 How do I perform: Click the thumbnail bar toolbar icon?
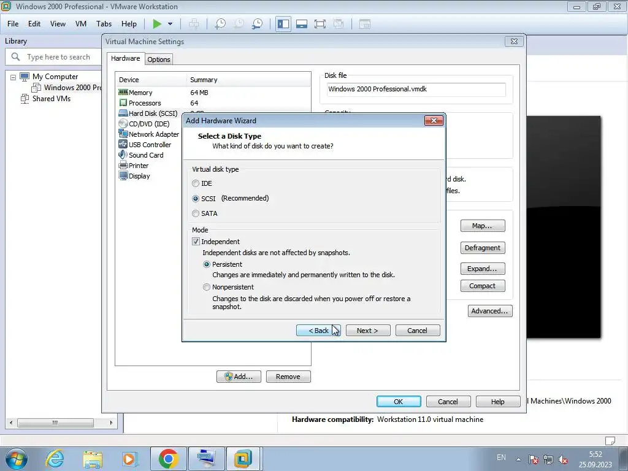(x=302, y=24)
